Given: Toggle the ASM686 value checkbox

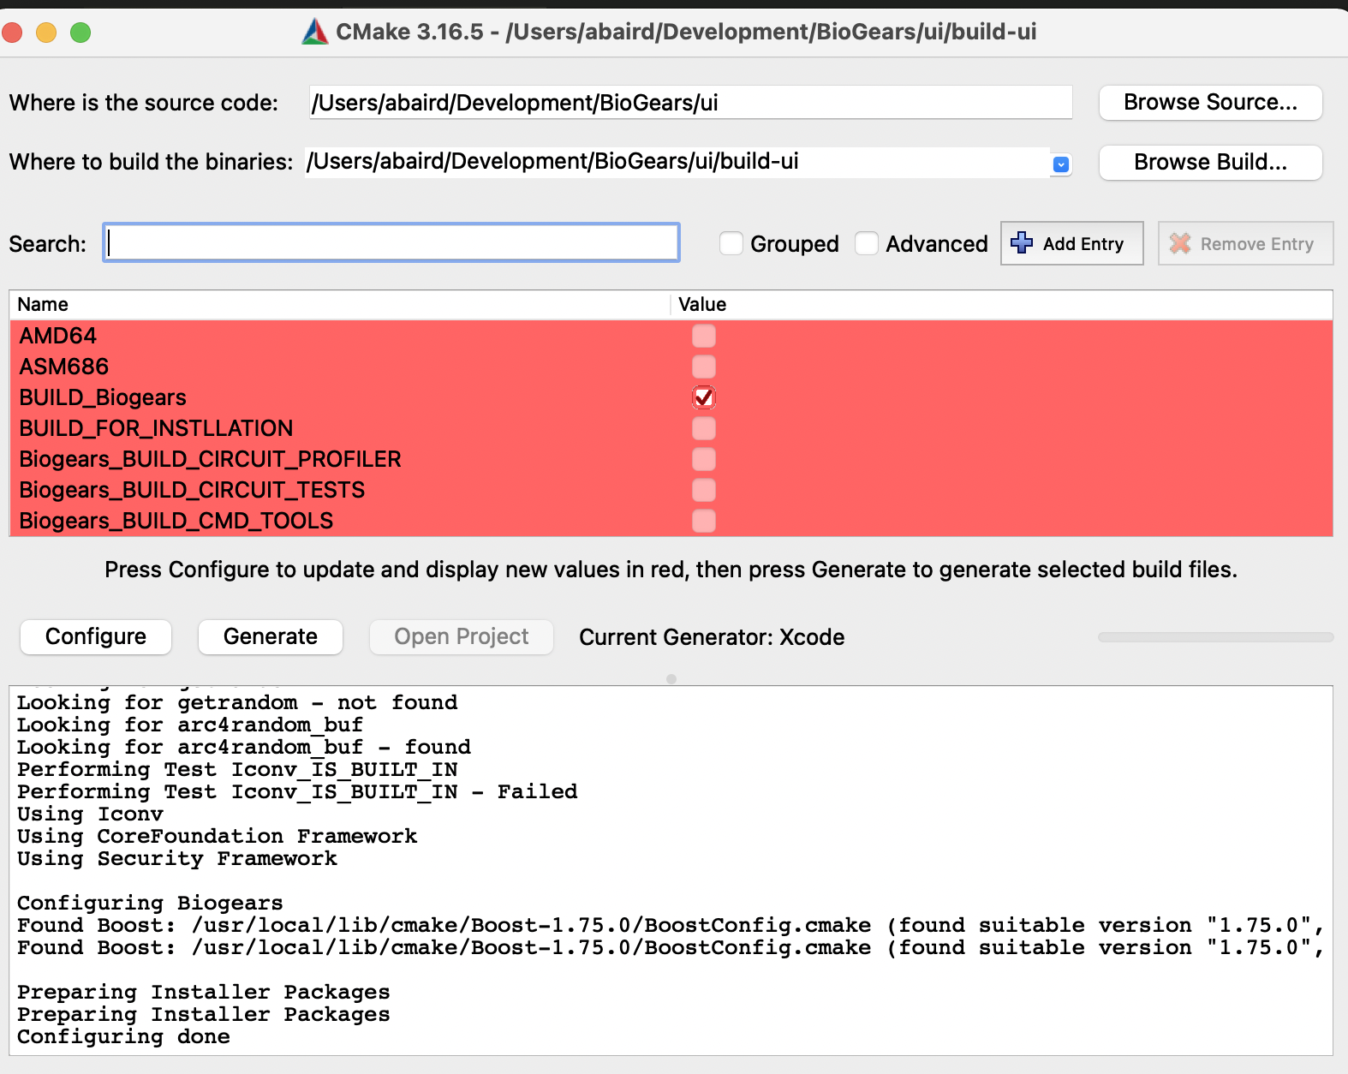Looking at the screenshot, I should (704, 367).
